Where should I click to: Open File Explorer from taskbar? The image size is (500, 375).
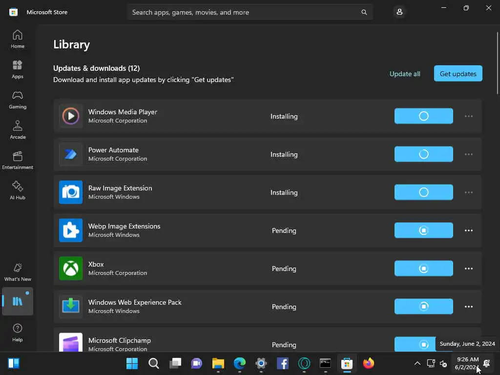[218, 363]
